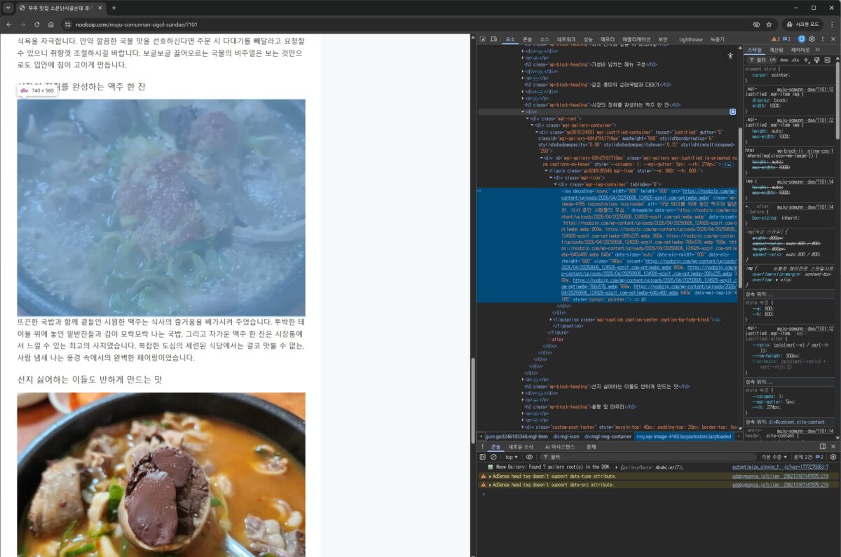Switch to the 애플리케이션 tab

click(x=636, y=39)
